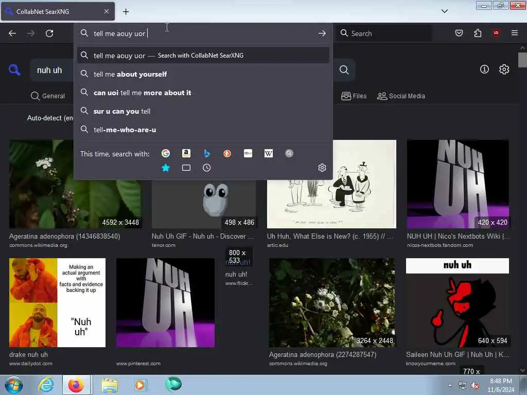Screen dimensions: 527x395
Task: Open SearXNG preferences gear
Action: (x=504, y=69)
